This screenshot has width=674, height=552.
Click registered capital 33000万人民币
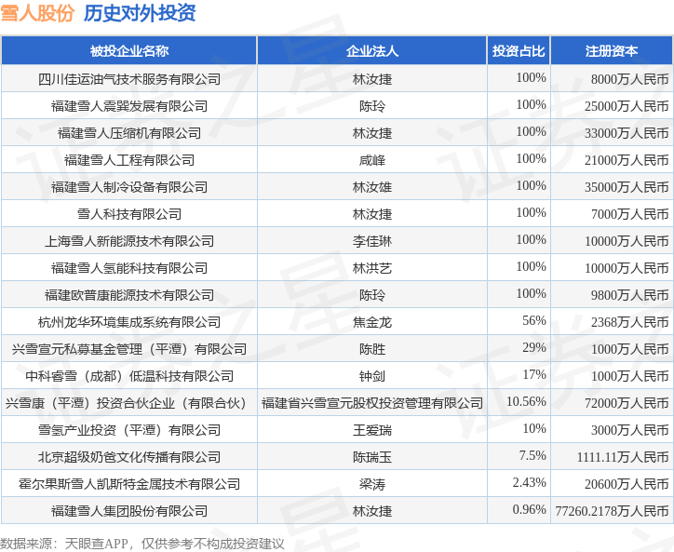pyautogui.click(x=627, y=133)
